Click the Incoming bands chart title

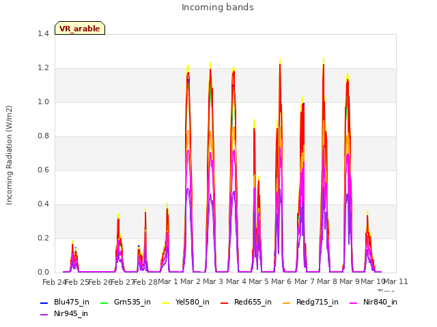pyautogui.click(x=218, y=7)
